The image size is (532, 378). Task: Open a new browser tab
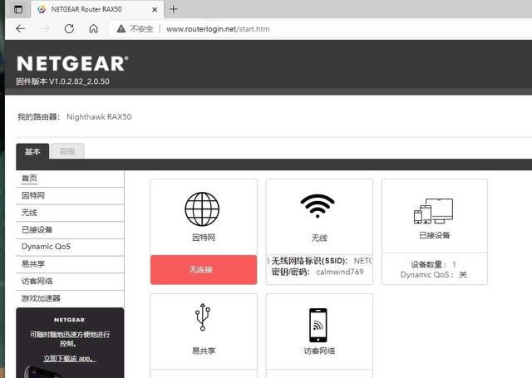click(174, 9)
